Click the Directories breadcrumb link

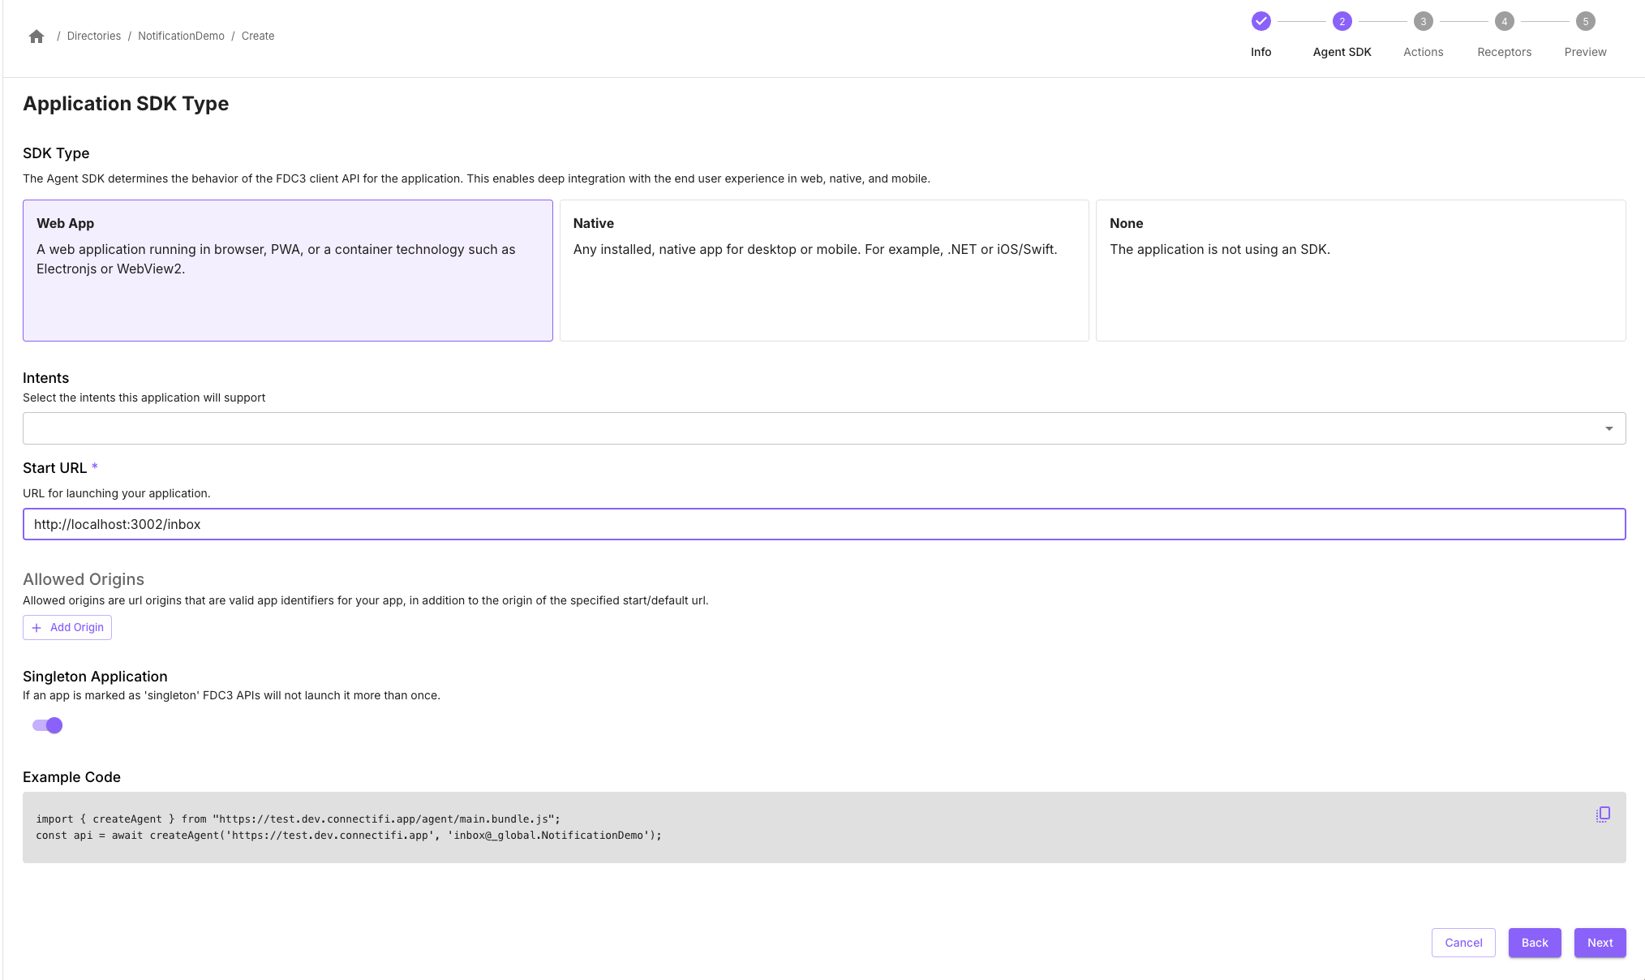[x=93, y=35]
